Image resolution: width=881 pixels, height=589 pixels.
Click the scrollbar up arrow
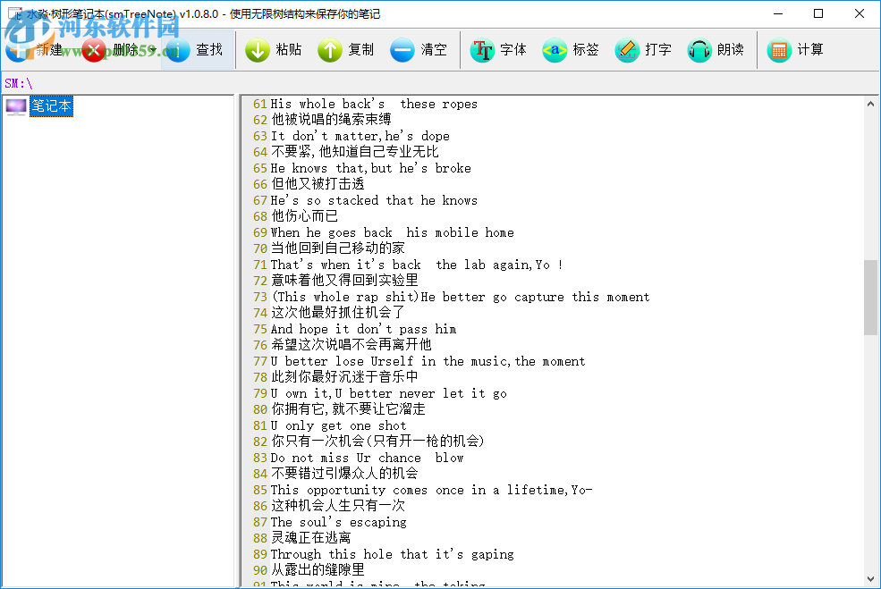coord(869,102)
